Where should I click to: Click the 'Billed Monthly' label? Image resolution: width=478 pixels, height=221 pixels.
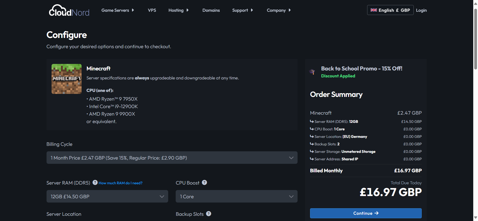[326, 171]
